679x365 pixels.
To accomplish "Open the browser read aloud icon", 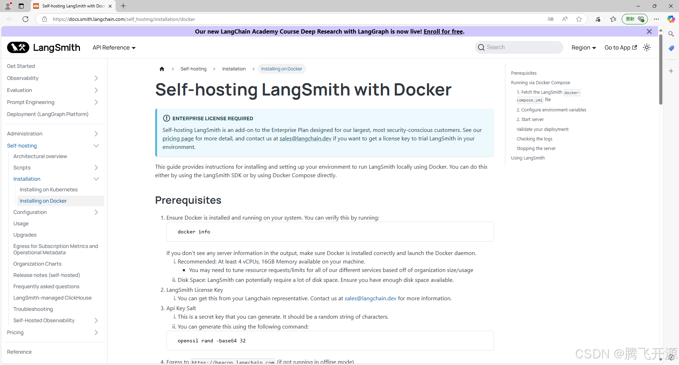I will tap(565, 19).
